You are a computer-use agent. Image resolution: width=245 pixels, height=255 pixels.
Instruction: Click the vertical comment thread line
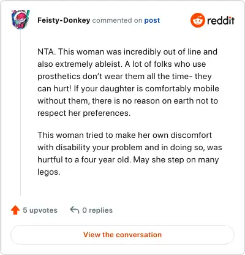[x=20, y=113]
